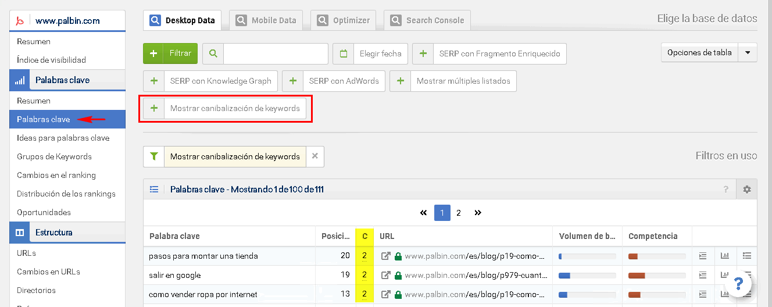Screen dimensions: 772x307
Task: Add Mostrar múltiples listados filter
Action: click(x=453, y=81)
